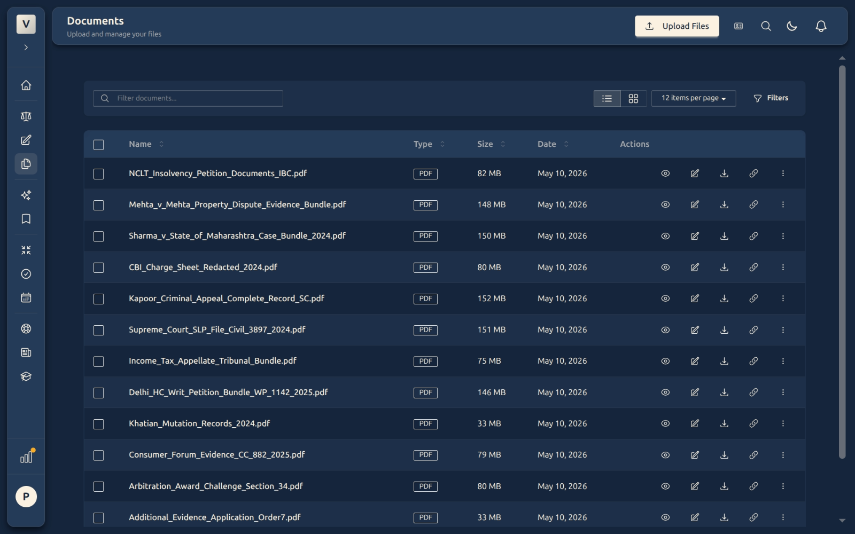This screenshot has height=534, width=855.
Task: Sort by Date column header
Action: (553, 144)
